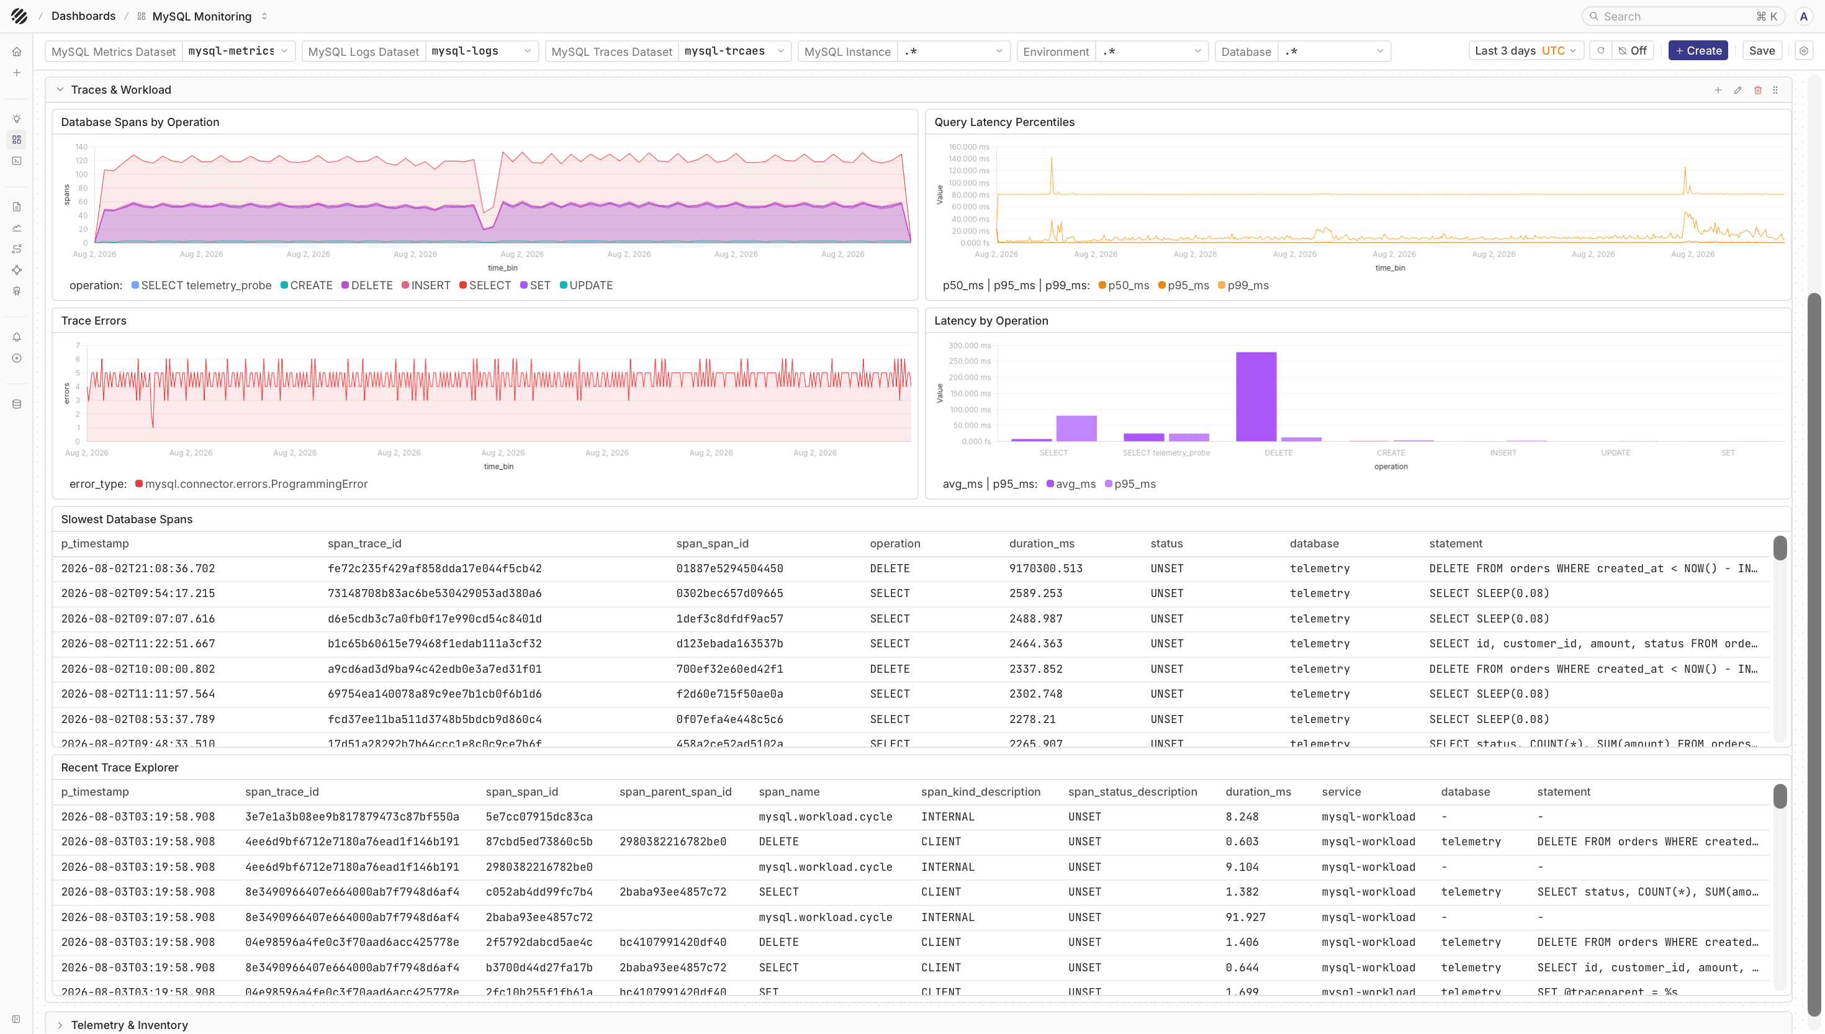Open the lightbulb insights icon in sidebar
Image resolution: width=1825 pixels, height=1034 pixels.
pos(16,119)
